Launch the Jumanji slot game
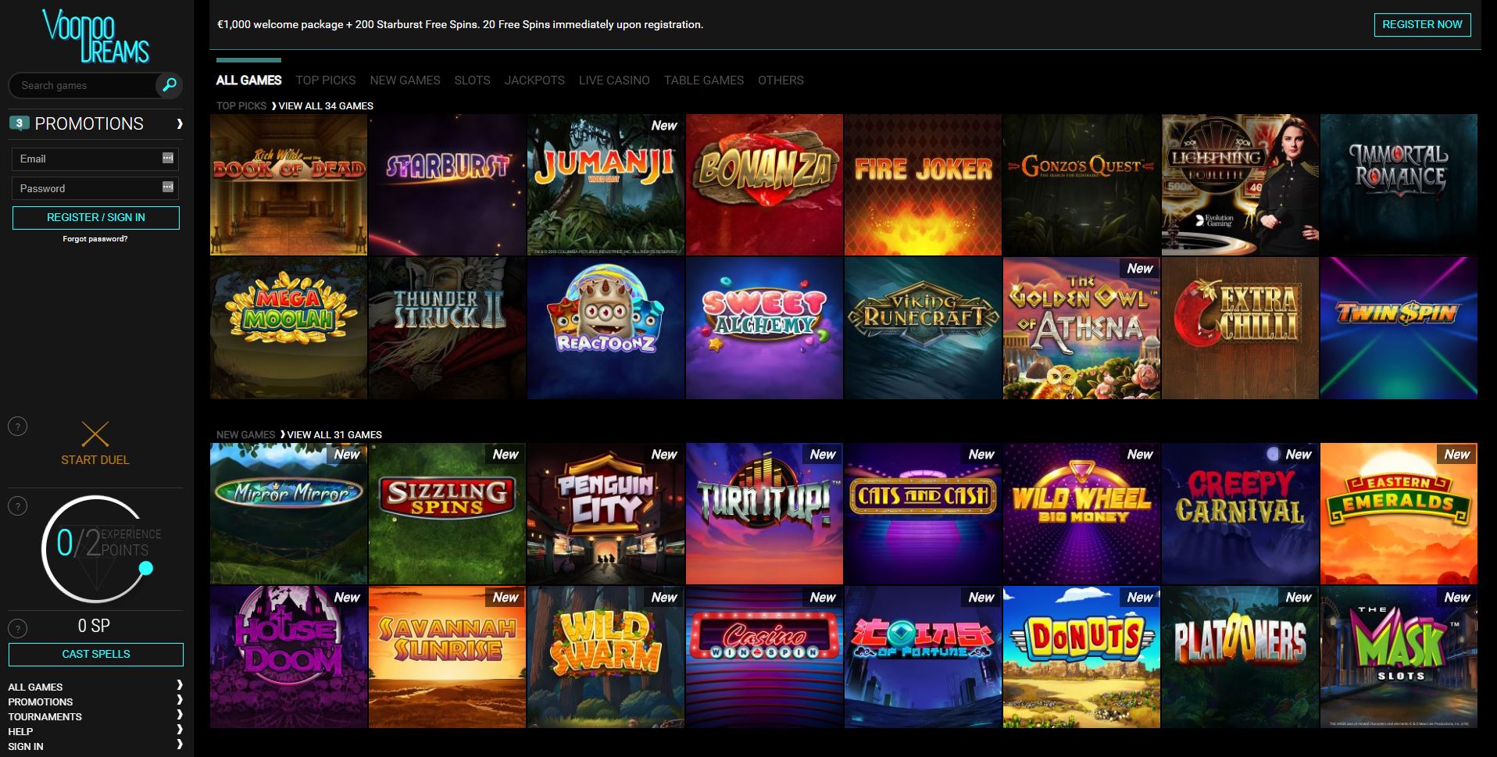 coord(606,185)
